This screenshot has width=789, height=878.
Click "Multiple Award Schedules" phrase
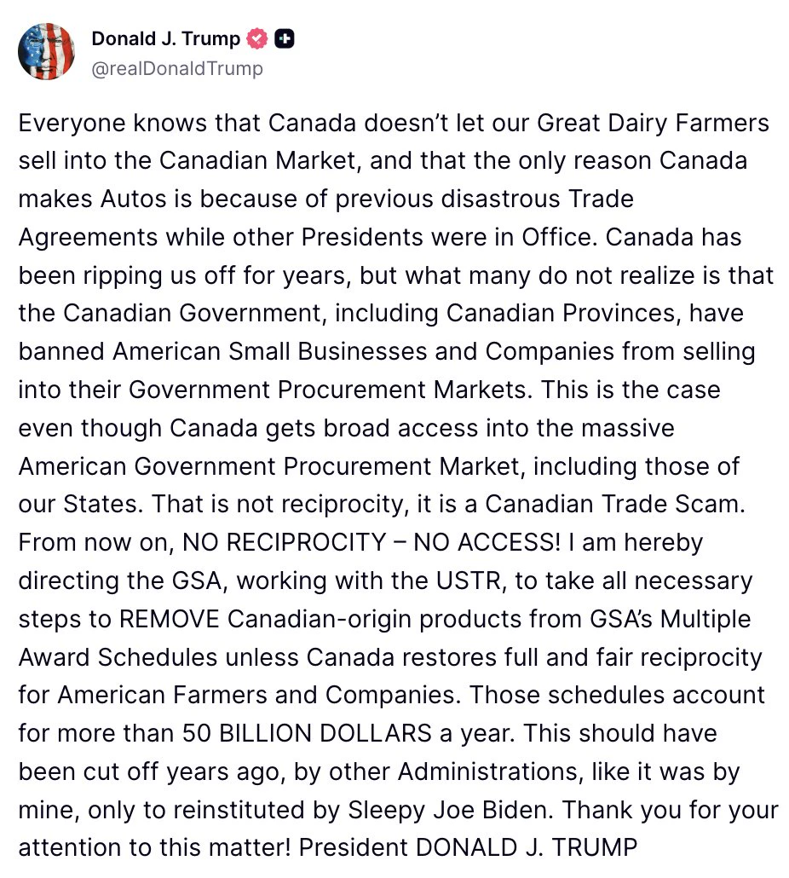[x=705, y=620]
